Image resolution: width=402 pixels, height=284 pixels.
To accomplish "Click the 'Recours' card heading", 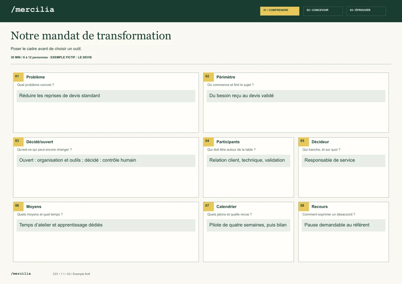I will coord(320,206).
